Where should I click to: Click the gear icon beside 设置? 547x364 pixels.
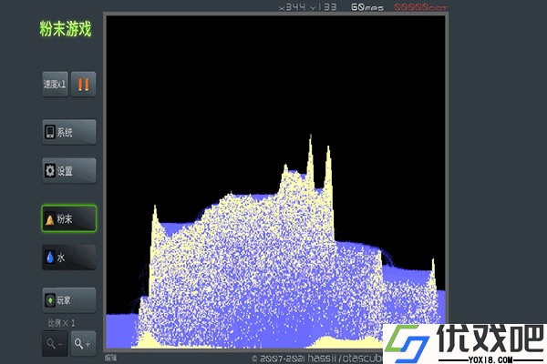(50, 171)
